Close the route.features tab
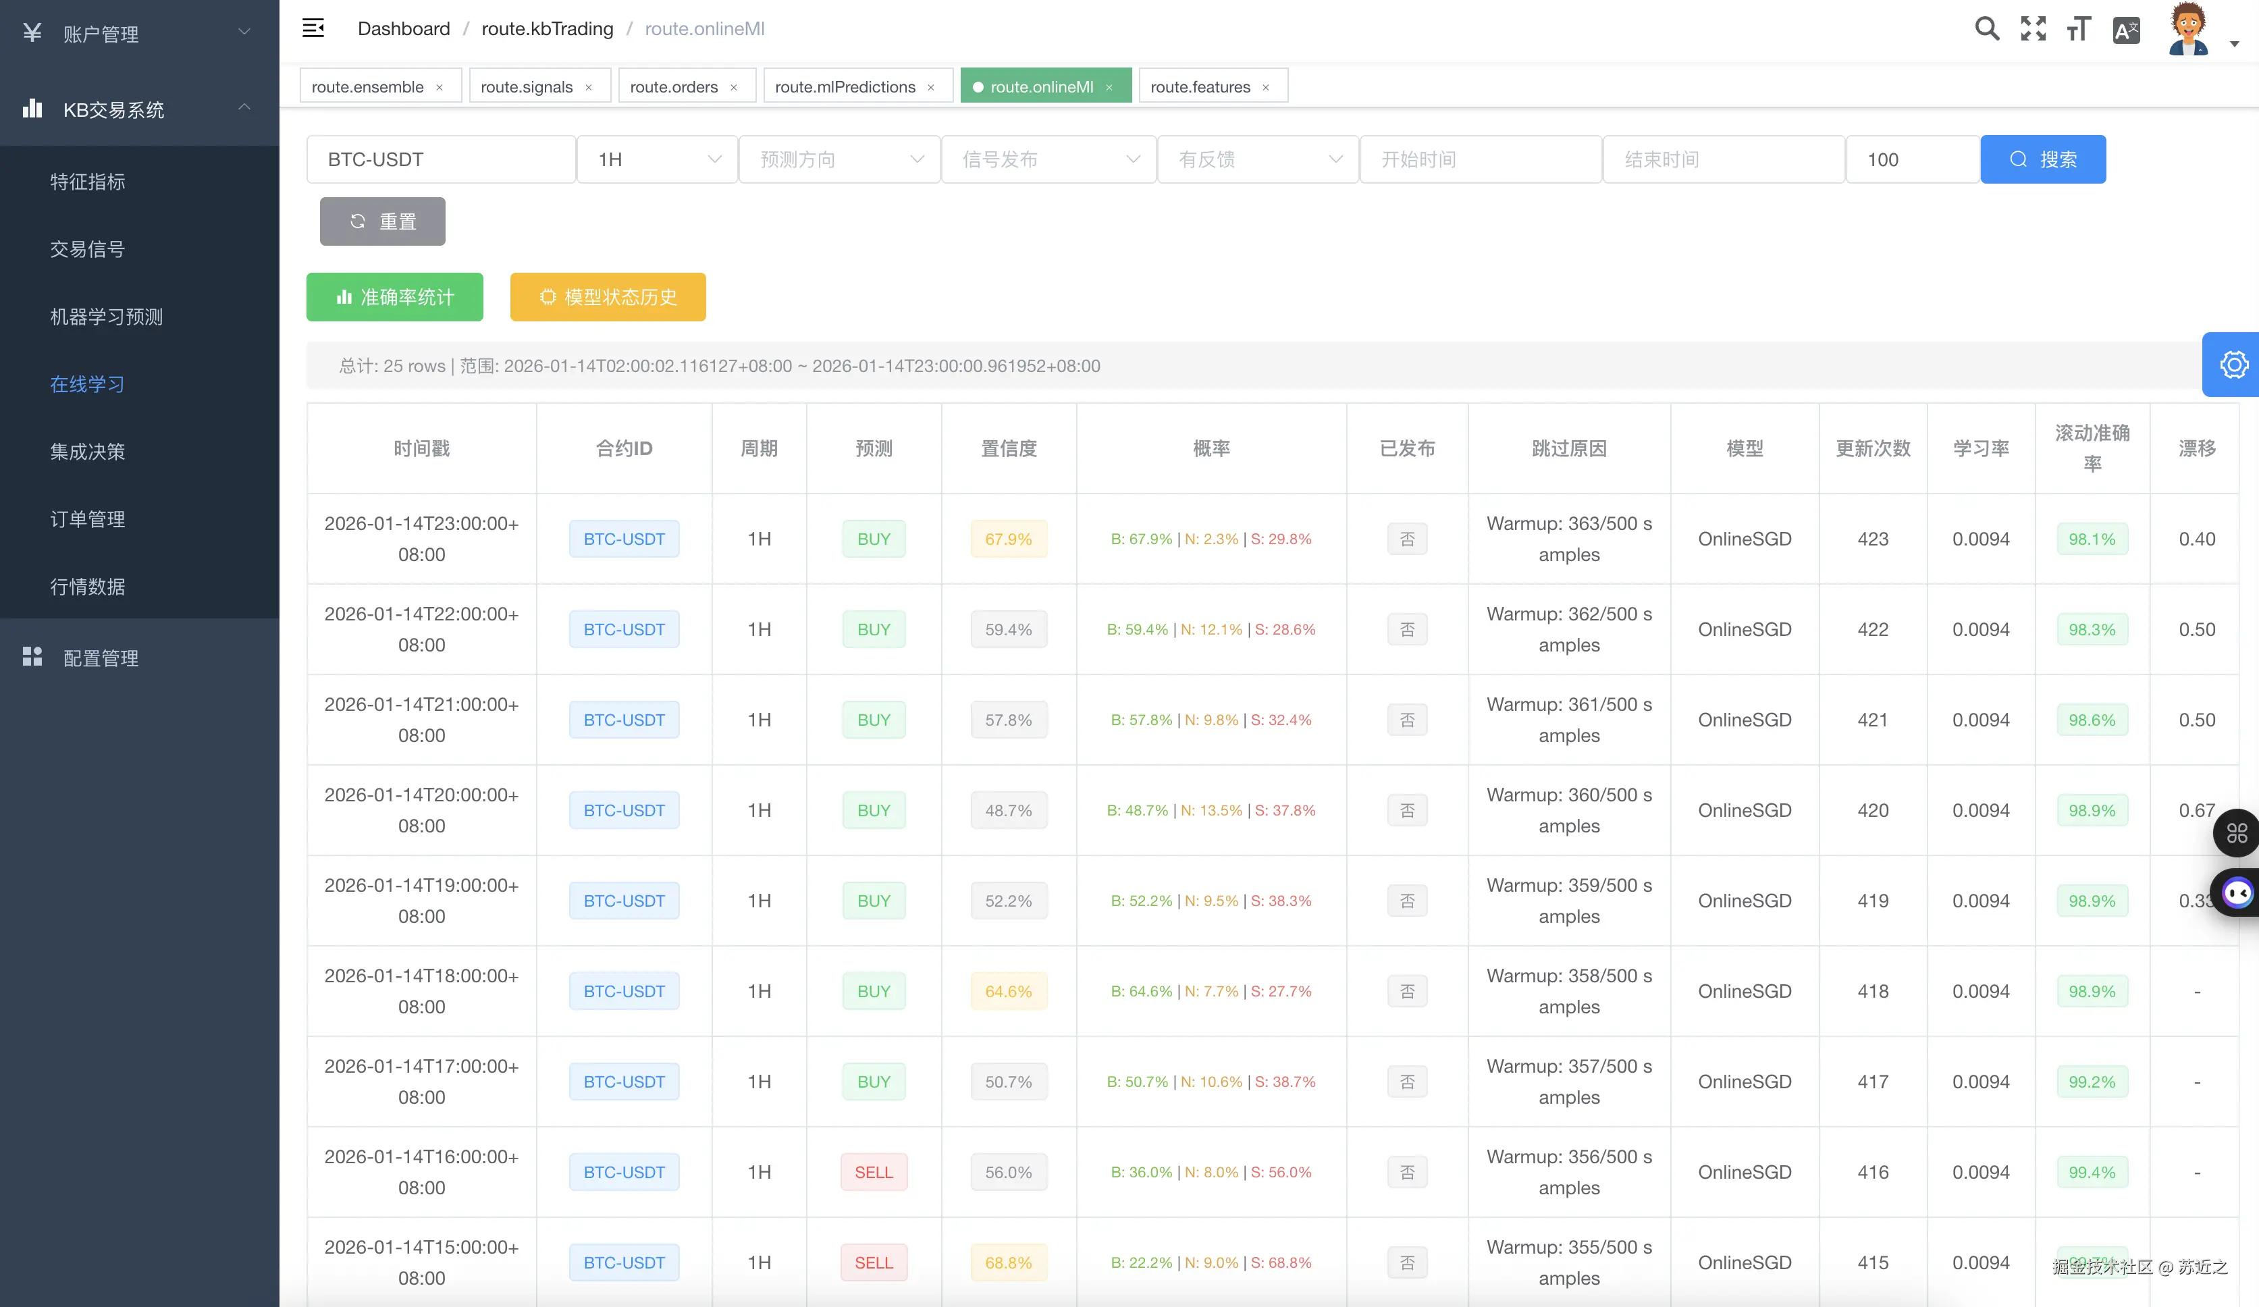Screen dimensions: 2259x1307 [x=1266, y=87]
